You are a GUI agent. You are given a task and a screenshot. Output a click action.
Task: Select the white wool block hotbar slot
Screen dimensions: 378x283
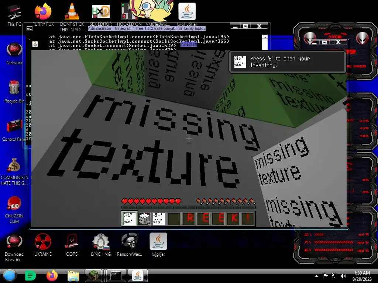(x=144, y=218)
